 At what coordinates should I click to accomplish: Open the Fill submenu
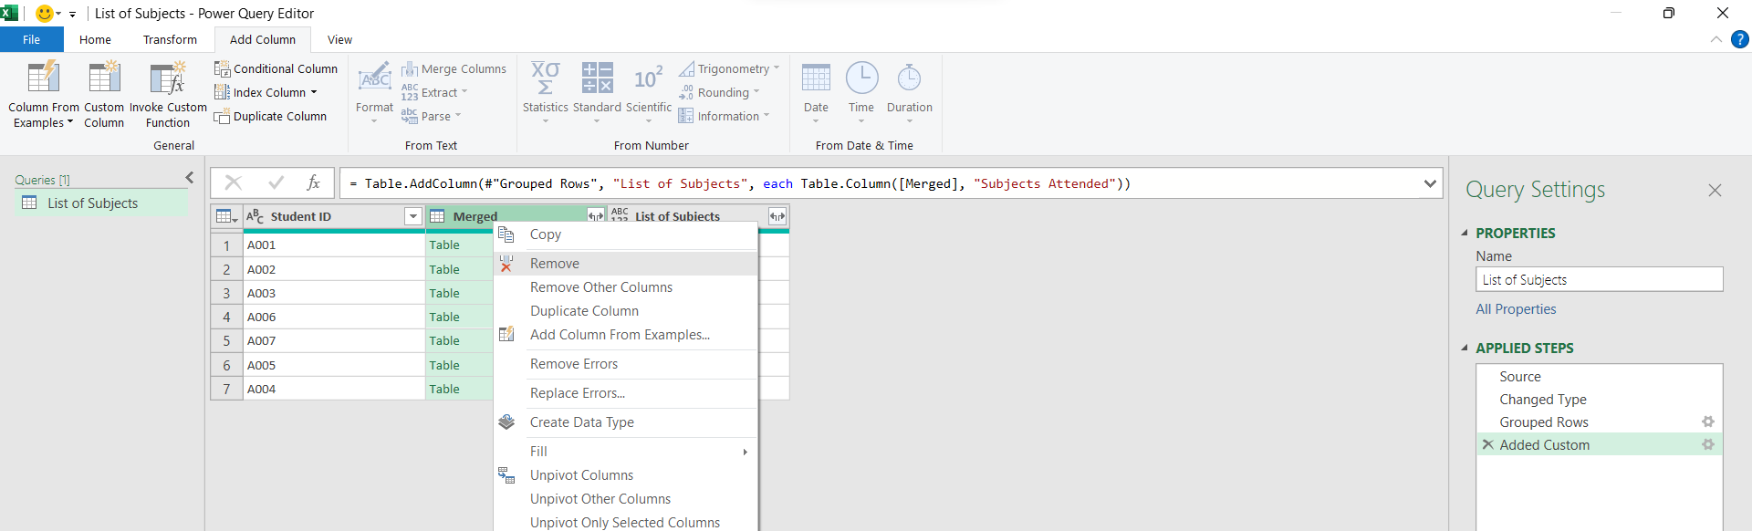tap(626, 452)
